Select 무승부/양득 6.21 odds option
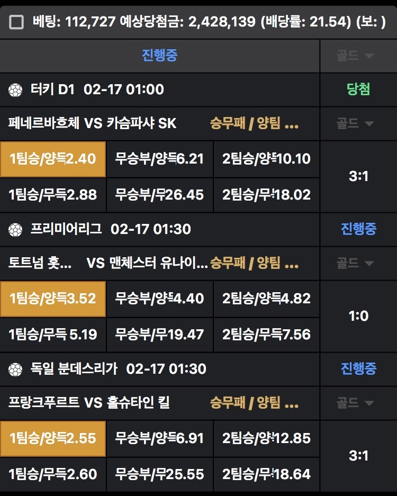The width and height of the screenshot is (397, 496). coord(159,159)
